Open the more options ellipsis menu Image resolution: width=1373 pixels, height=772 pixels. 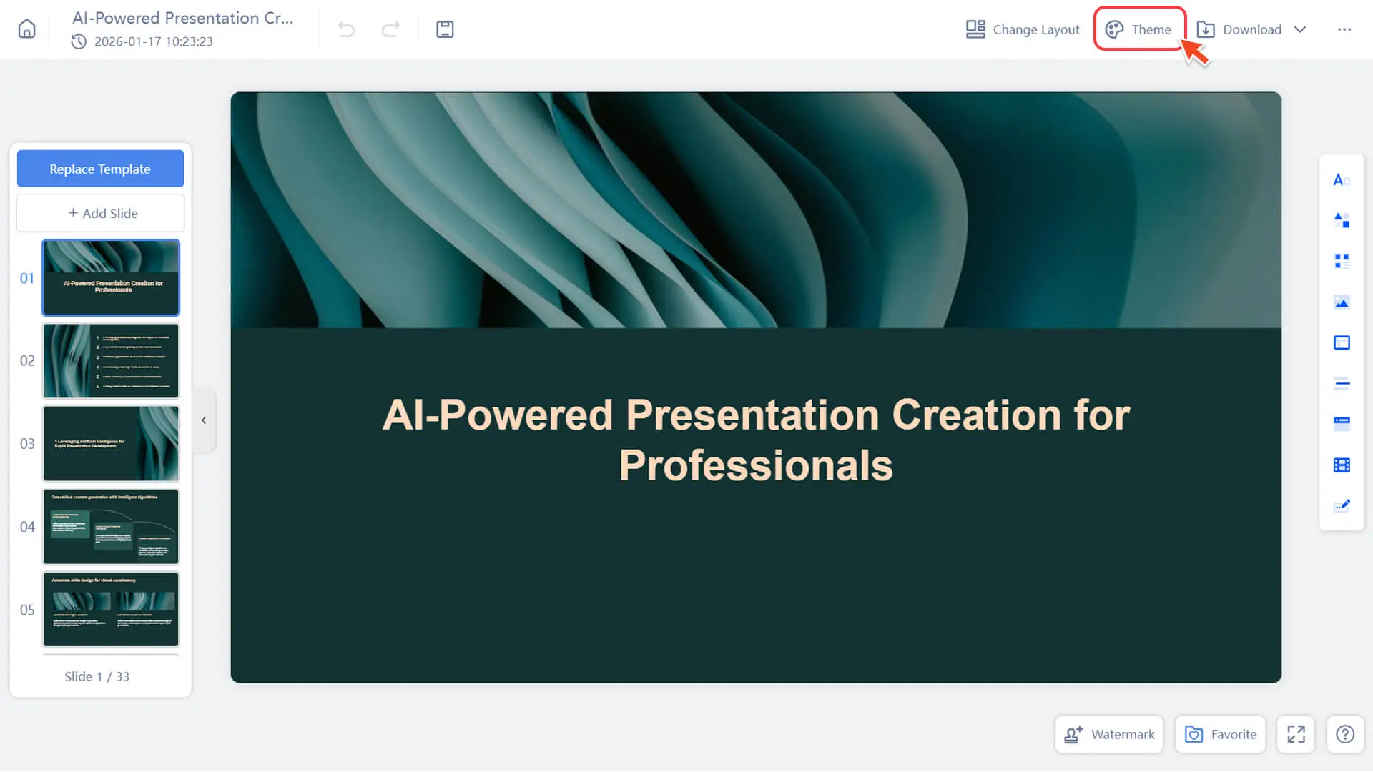[x=1344, y=29]
